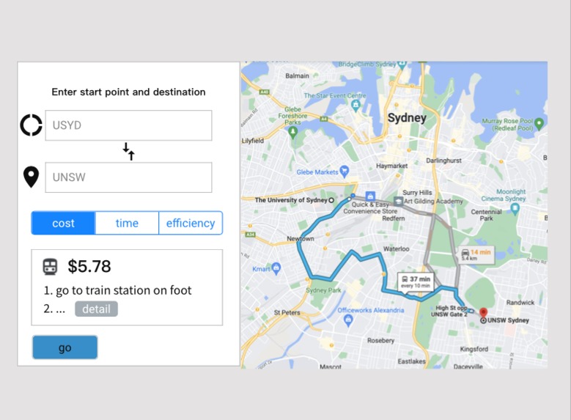This screenshot has width=571, height=420.
Task: Click the $5.78 price text
Action: (89, 266)
